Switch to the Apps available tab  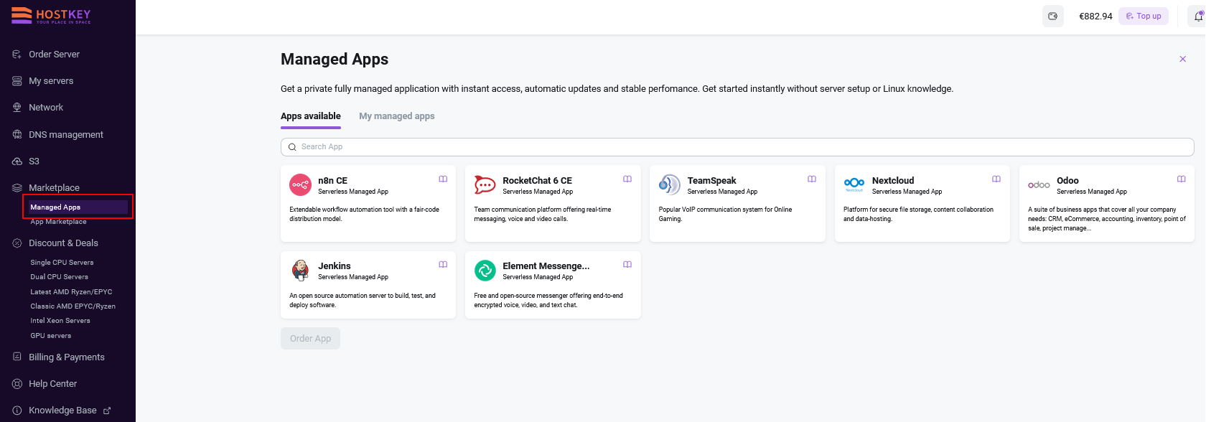tap(311, 116)
